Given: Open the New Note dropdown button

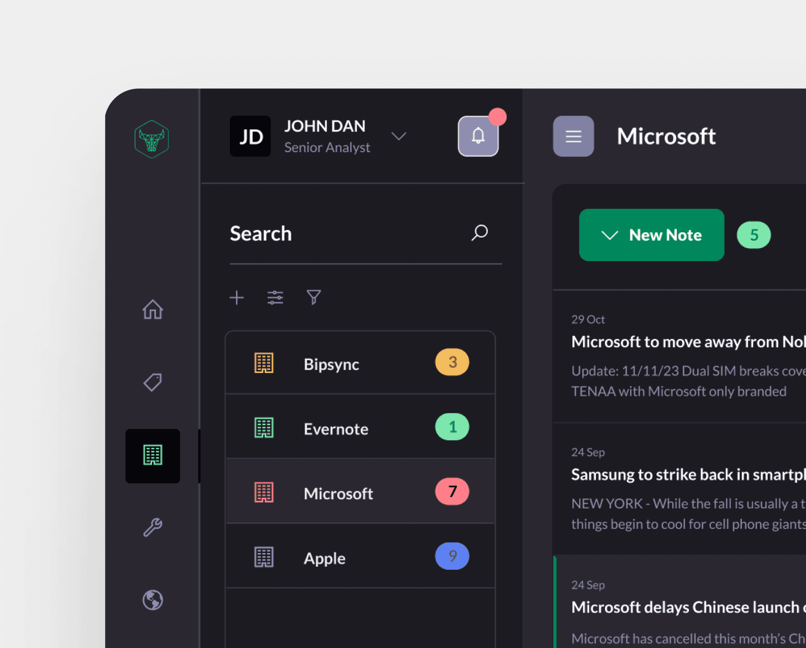Looking at the screenshot, I should (x=652, y=235).
